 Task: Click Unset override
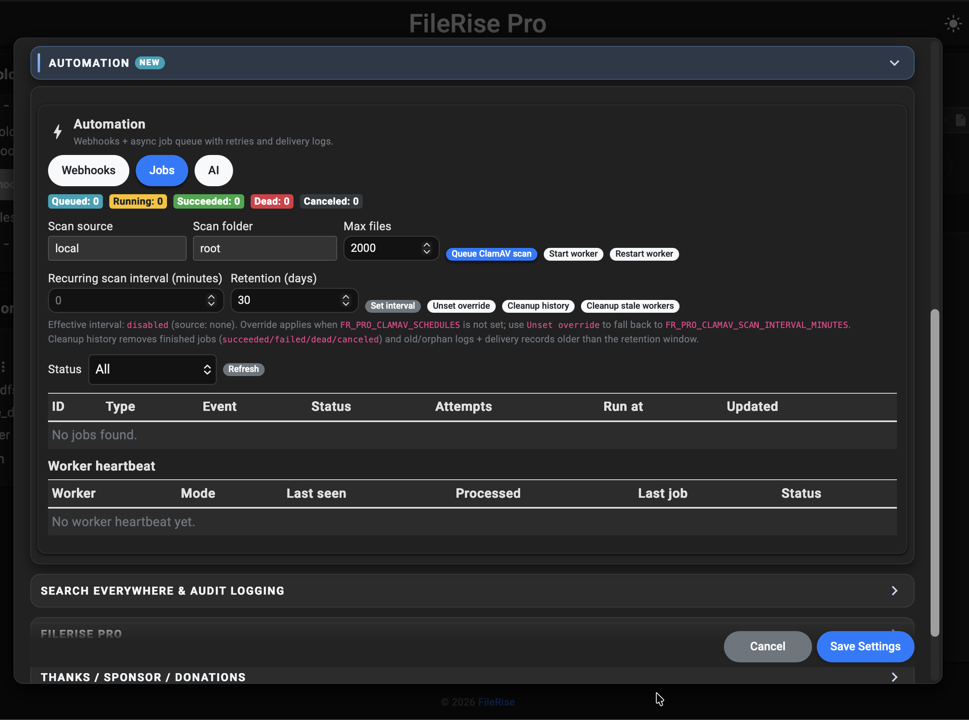pos(461,306)
